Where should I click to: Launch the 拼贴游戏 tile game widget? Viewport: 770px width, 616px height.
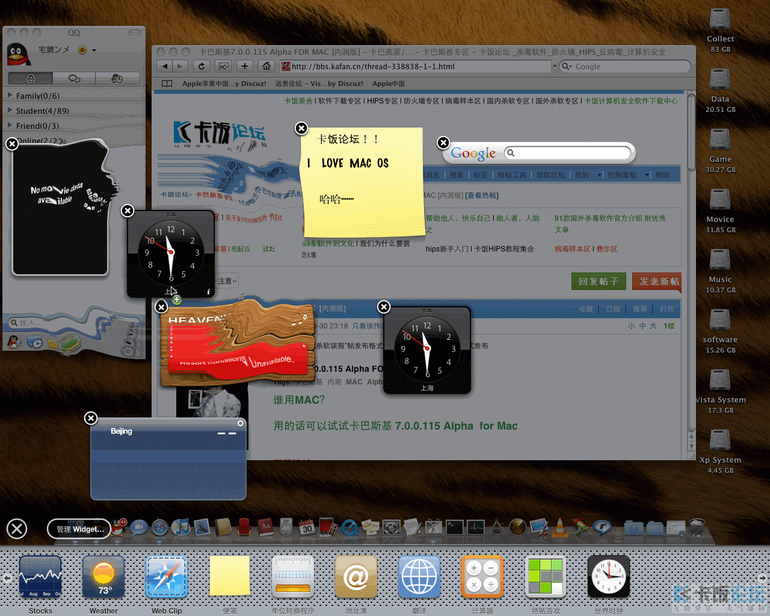tap(546, 576)
